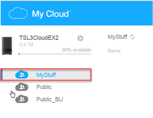Click the storage capacity usage bar
153x118 pixels.
[55, 54]
